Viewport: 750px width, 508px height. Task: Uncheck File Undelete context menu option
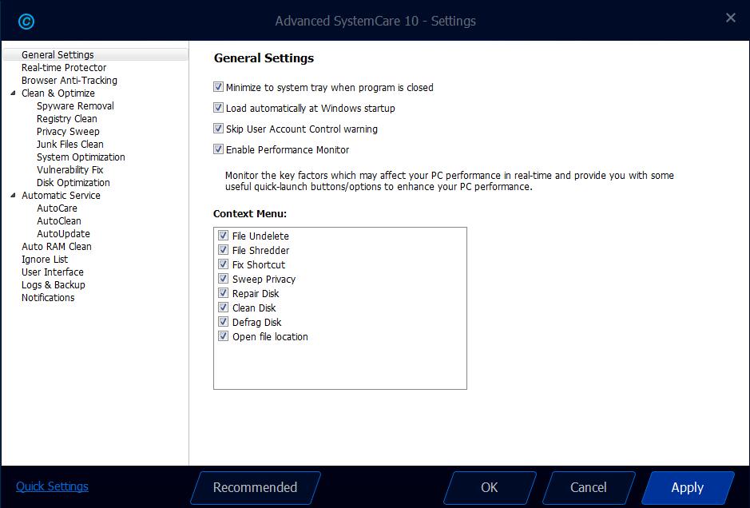[223, 236]
